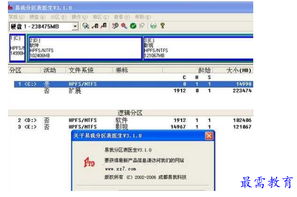Click the red PTD logo in about dialog

89,163
